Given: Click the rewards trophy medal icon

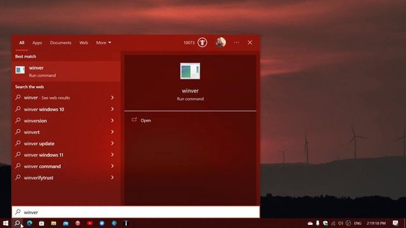Looking at the screenshot, I should tap(202, 42).
